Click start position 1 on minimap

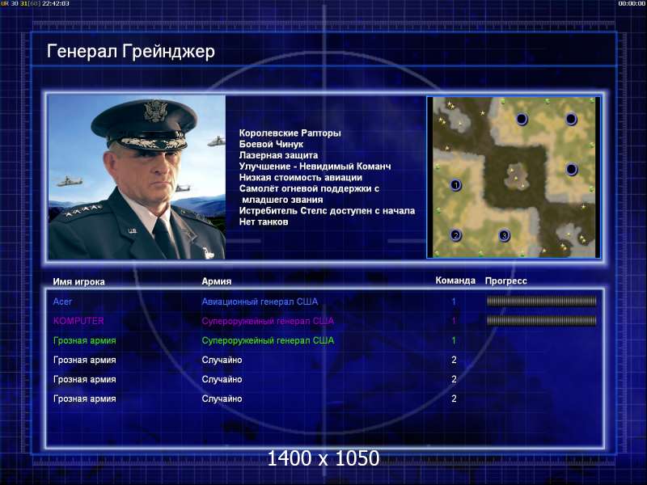click(455, 185)
